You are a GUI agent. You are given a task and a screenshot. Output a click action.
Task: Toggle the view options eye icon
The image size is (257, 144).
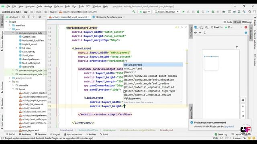click(196, 33)
